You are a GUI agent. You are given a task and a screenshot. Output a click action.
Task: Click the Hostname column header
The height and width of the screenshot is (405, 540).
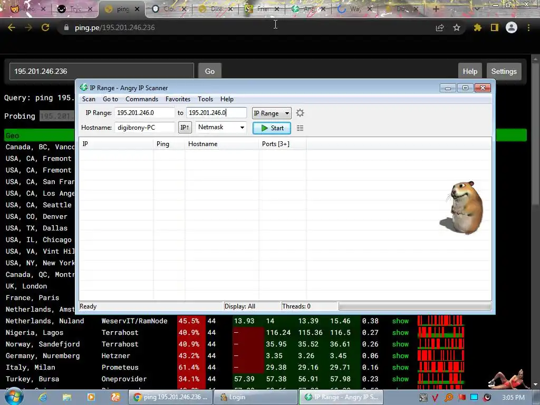click(222, 144)
